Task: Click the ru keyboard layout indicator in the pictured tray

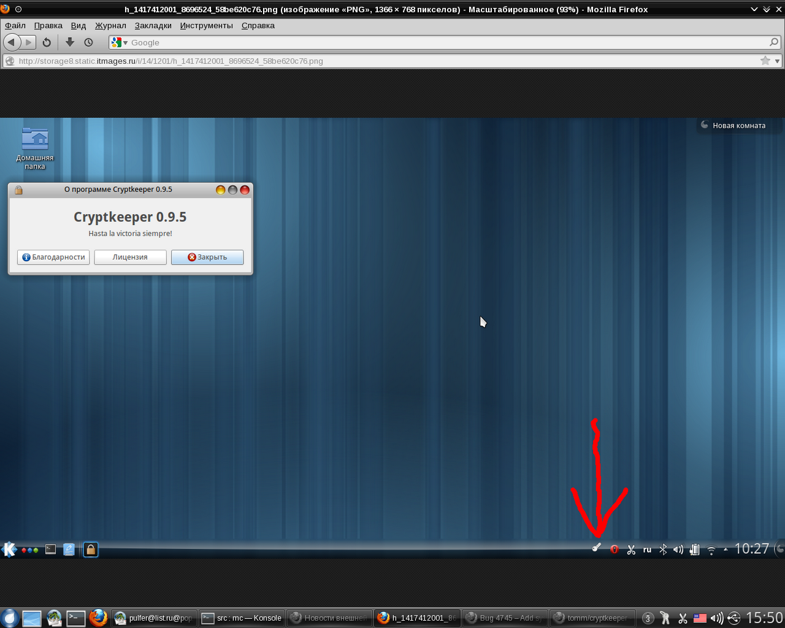Action: (x=647, y=550)
